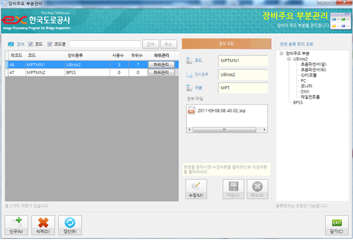Click the 코드 field label icon

click(x=189, y=61)
